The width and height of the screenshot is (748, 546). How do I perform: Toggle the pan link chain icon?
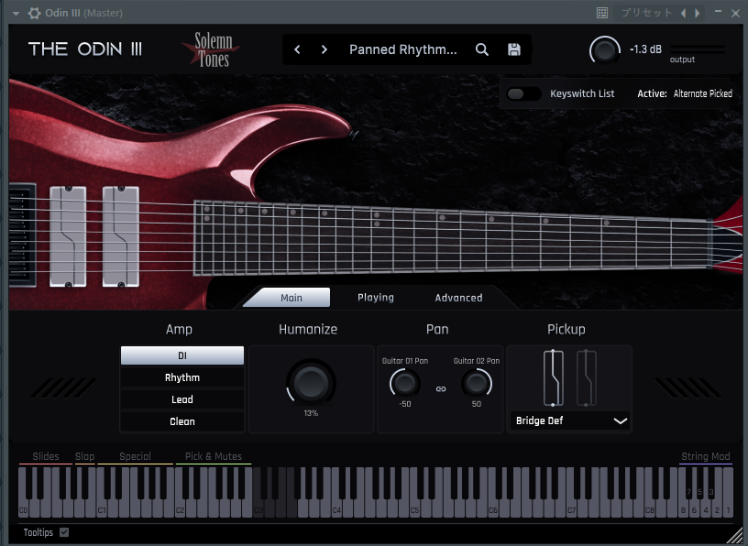(x=441, y=389)
